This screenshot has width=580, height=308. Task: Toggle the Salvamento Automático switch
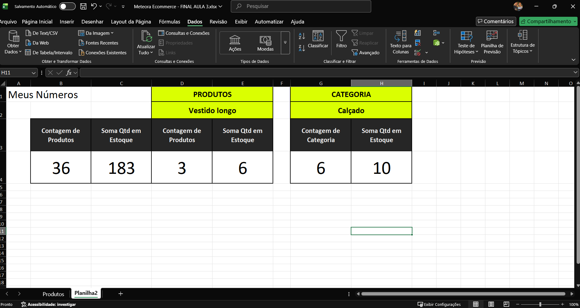click(x=67, y=6)
